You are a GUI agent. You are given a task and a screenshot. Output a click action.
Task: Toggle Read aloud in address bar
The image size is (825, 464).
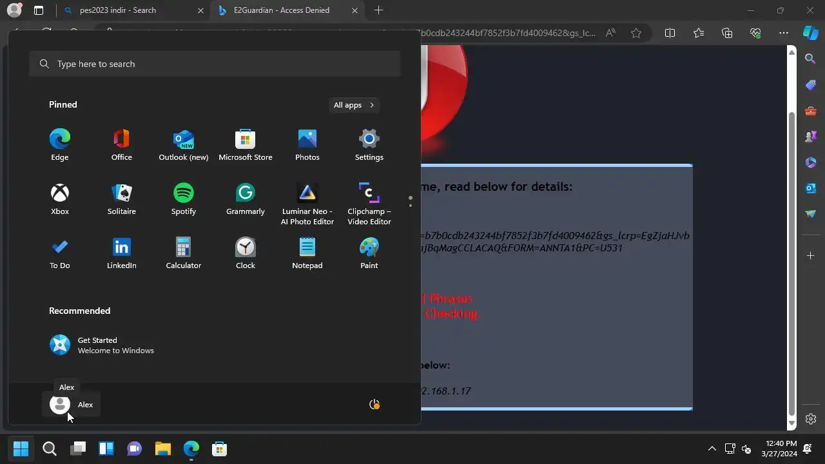point(610,34)
